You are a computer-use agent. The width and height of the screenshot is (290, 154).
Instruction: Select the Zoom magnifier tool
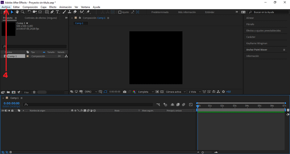(x=22, y=12)
